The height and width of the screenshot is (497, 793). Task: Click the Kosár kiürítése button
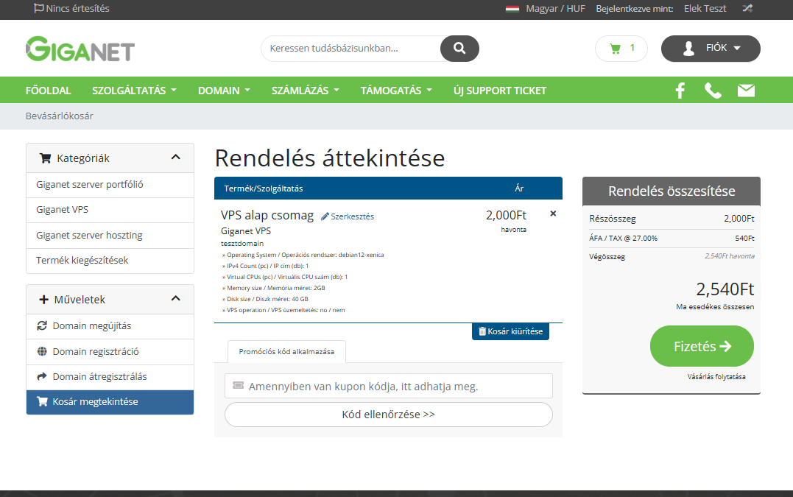click(x=510, y=331)
